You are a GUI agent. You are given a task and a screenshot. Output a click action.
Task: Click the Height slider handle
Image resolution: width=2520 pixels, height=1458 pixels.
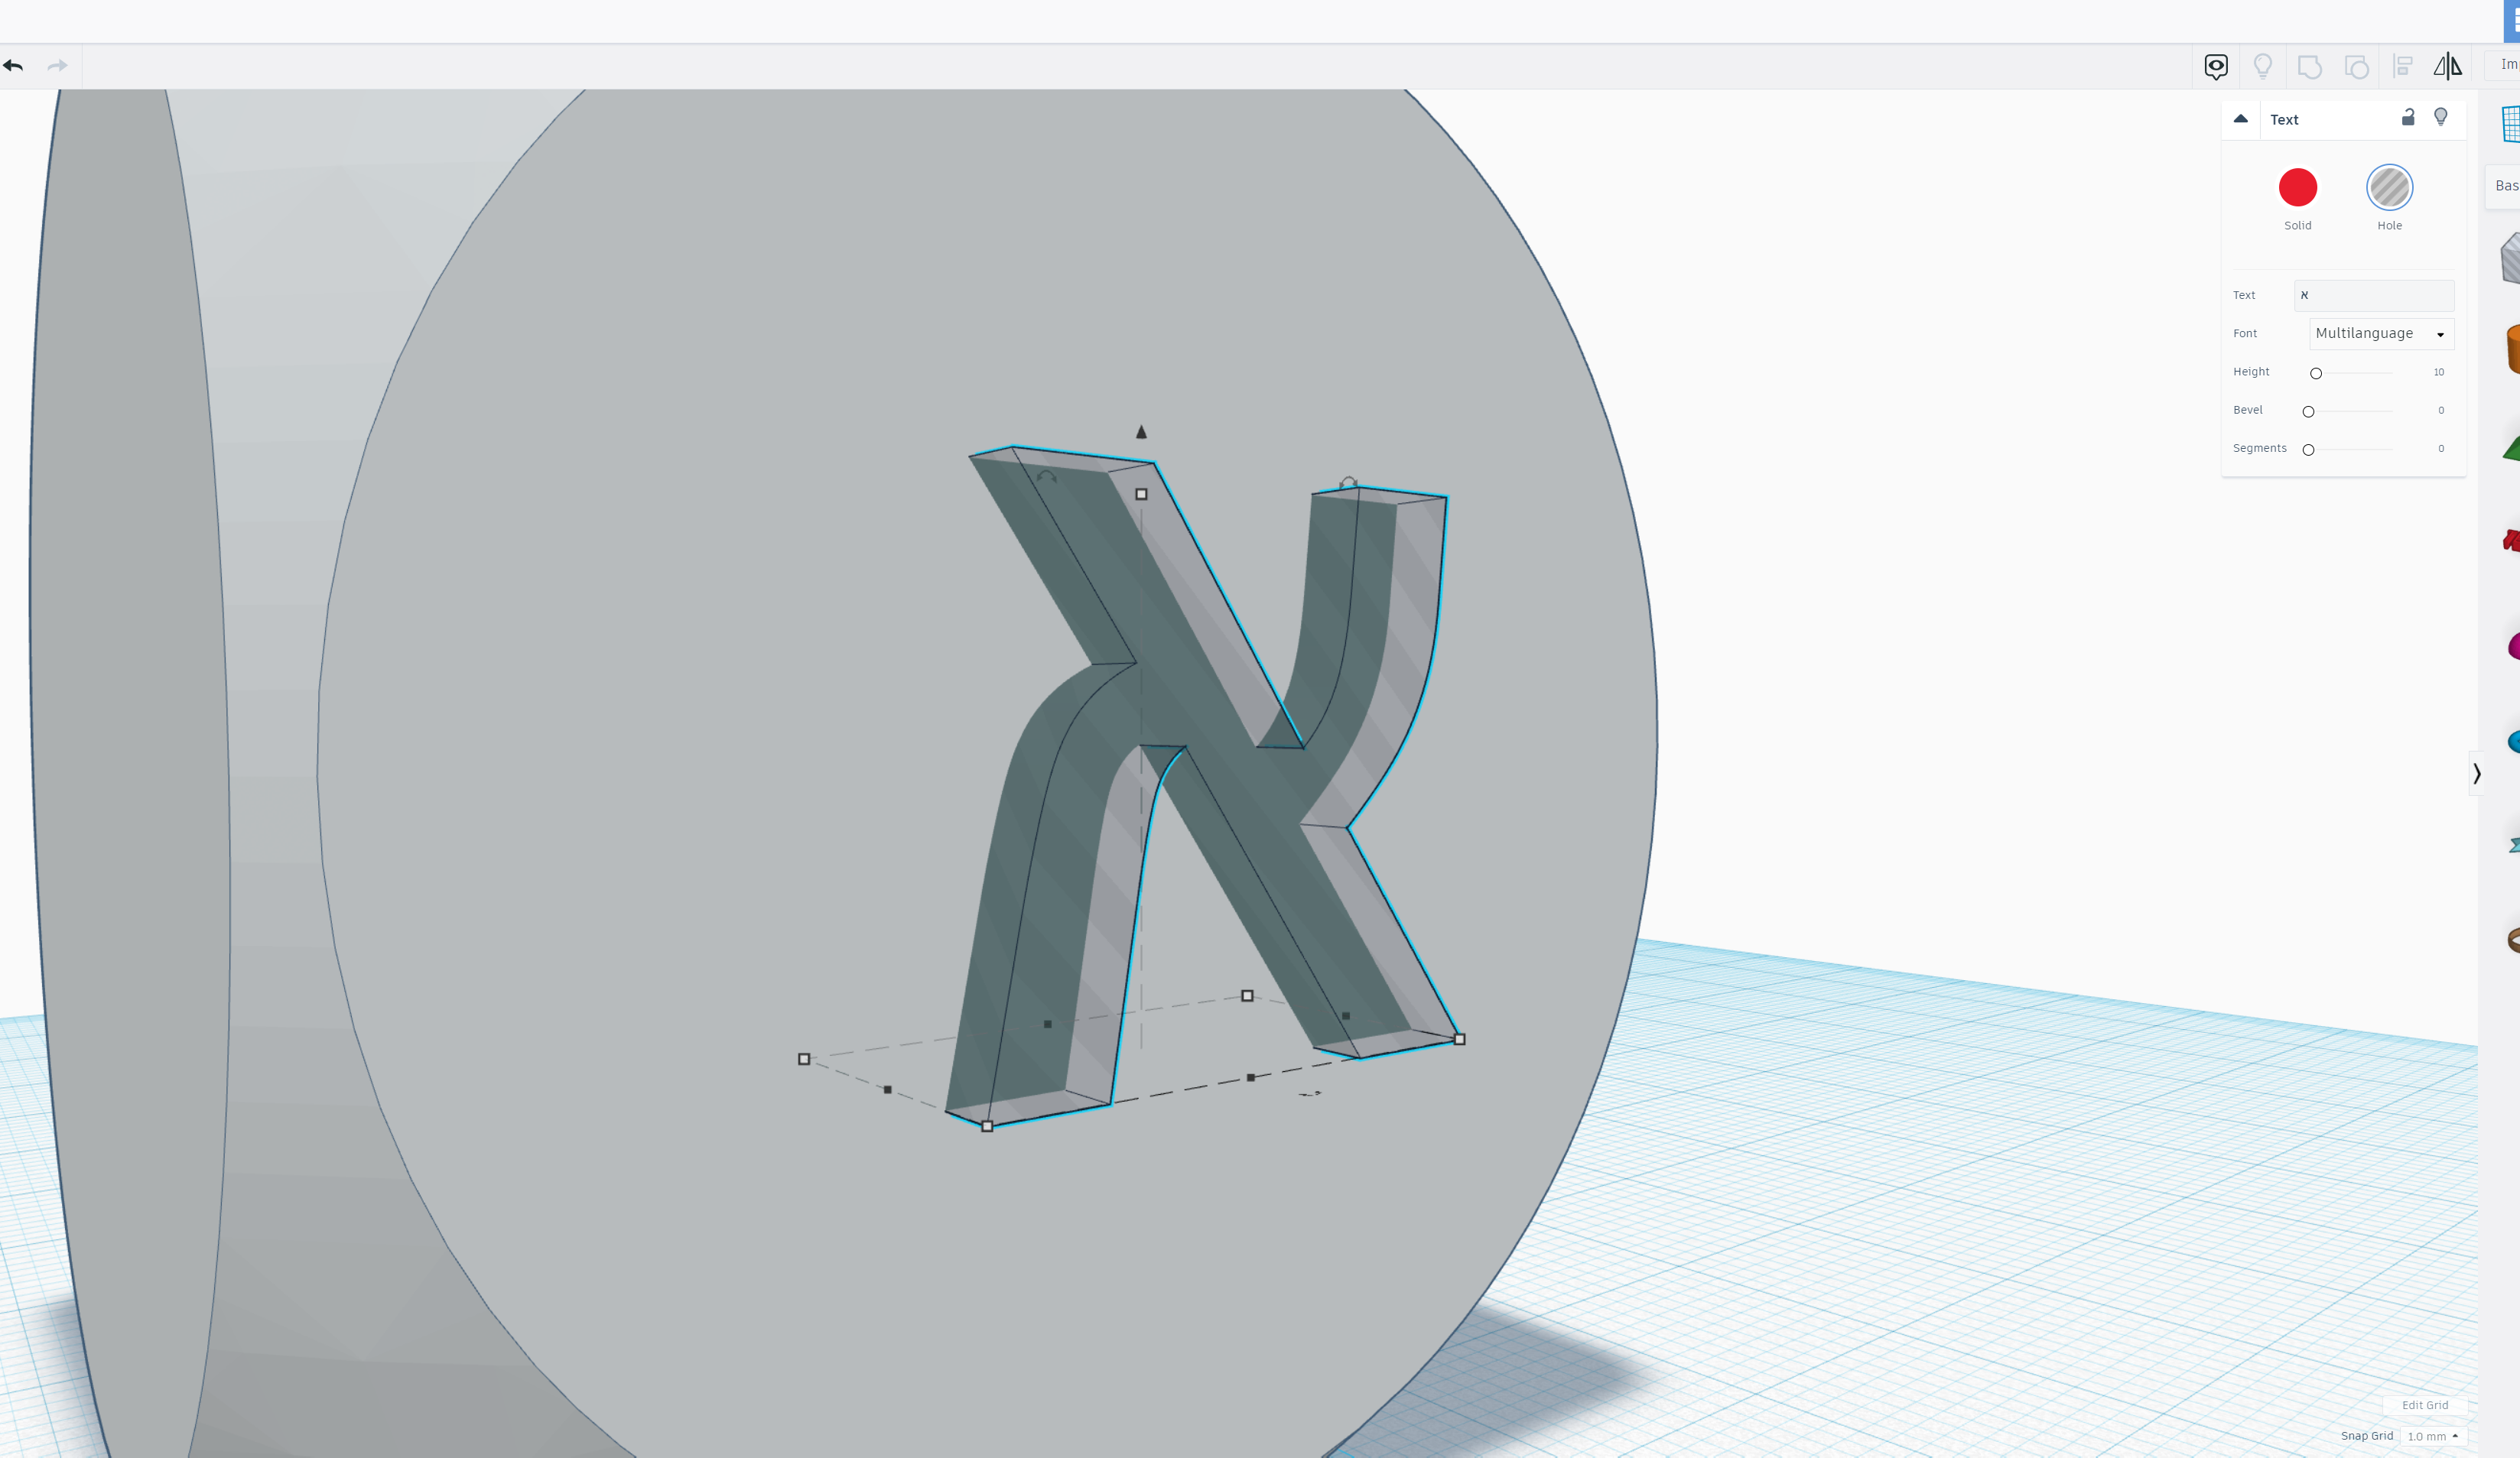click(2315, 373)
